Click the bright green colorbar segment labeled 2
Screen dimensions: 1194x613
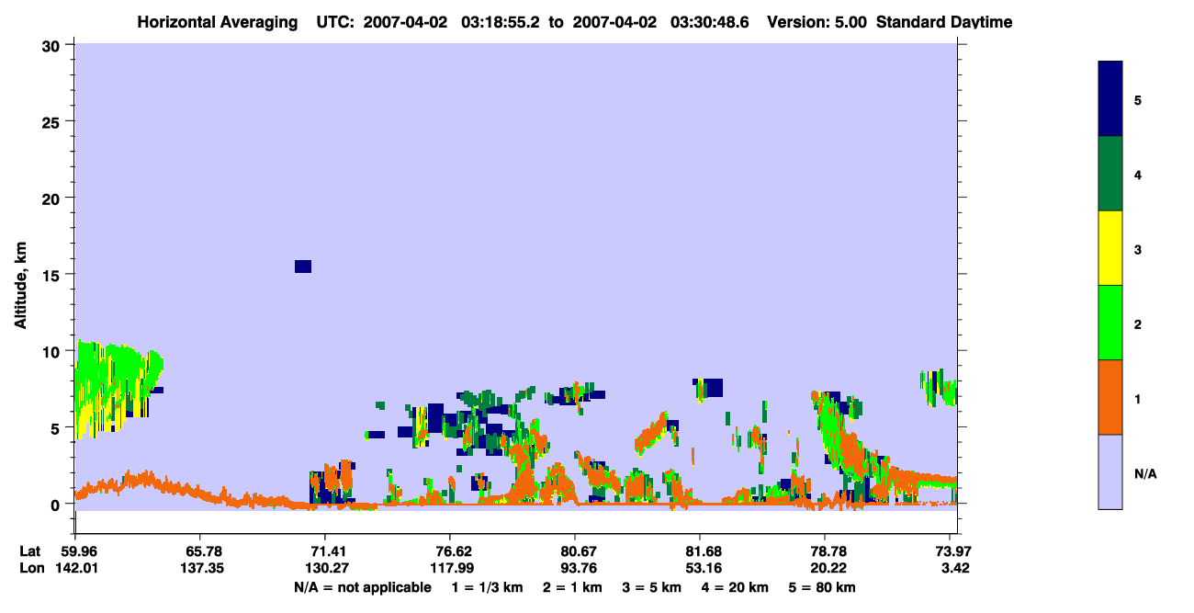(1110, 323)
